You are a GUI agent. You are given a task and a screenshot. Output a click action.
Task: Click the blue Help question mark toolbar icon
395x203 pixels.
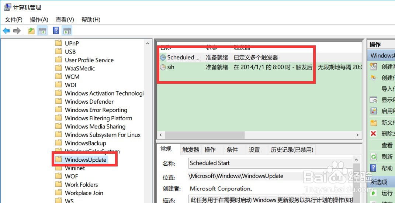56,31
